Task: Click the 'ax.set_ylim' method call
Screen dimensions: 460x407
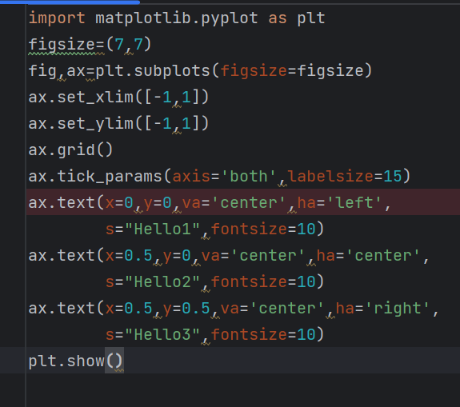Action: click(x=81, y=124)
